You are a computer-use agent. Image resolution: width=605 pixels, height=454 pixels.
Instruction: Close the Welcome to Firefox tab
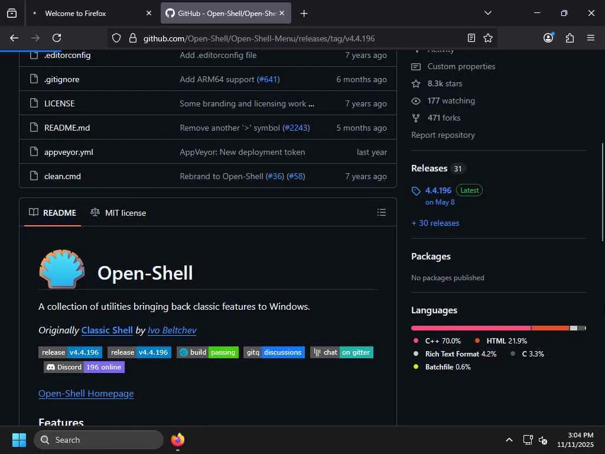click(x=149, y=13)
